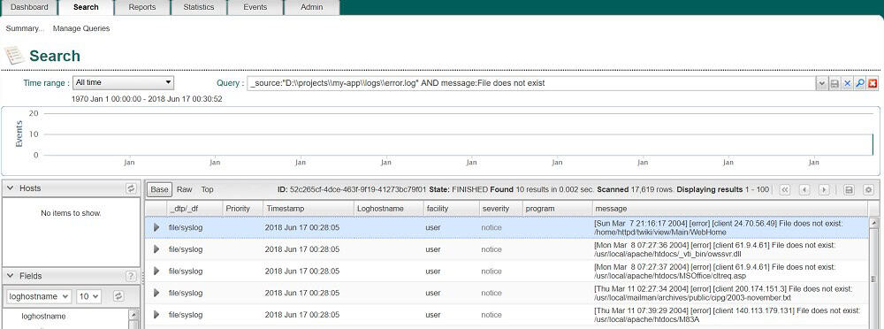The image size is (884, 329).
Task: Click the events bar in the timeline chart
Action: coord(873,144)
